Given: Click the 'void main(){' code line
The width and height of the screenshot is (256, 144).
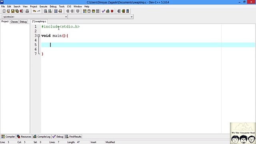Looking at the screenshot, I should coord(55,36).
